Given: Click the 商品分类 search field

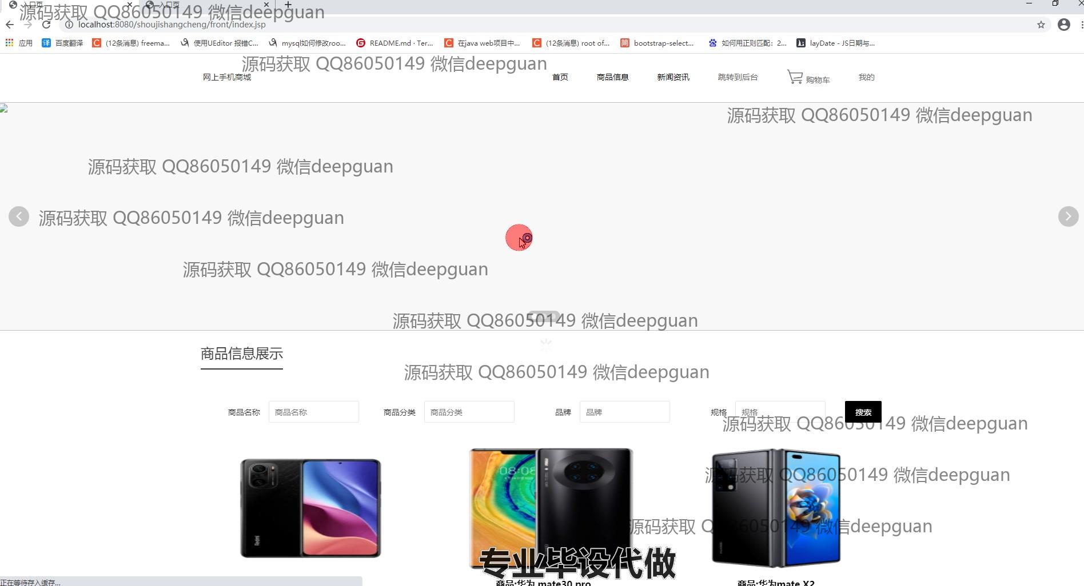Looking at the screenshot, I should coord(469,412).
